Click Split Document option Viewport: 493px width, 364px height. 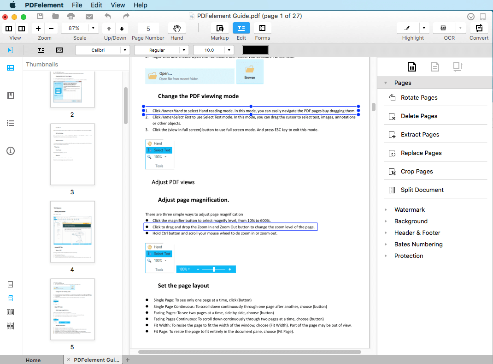point(422,190)
